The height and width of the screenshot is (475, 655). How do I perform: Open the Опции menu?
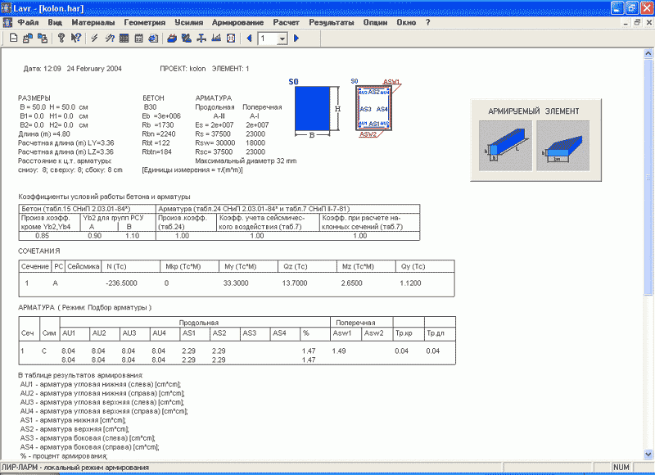[x=375, y=23]
